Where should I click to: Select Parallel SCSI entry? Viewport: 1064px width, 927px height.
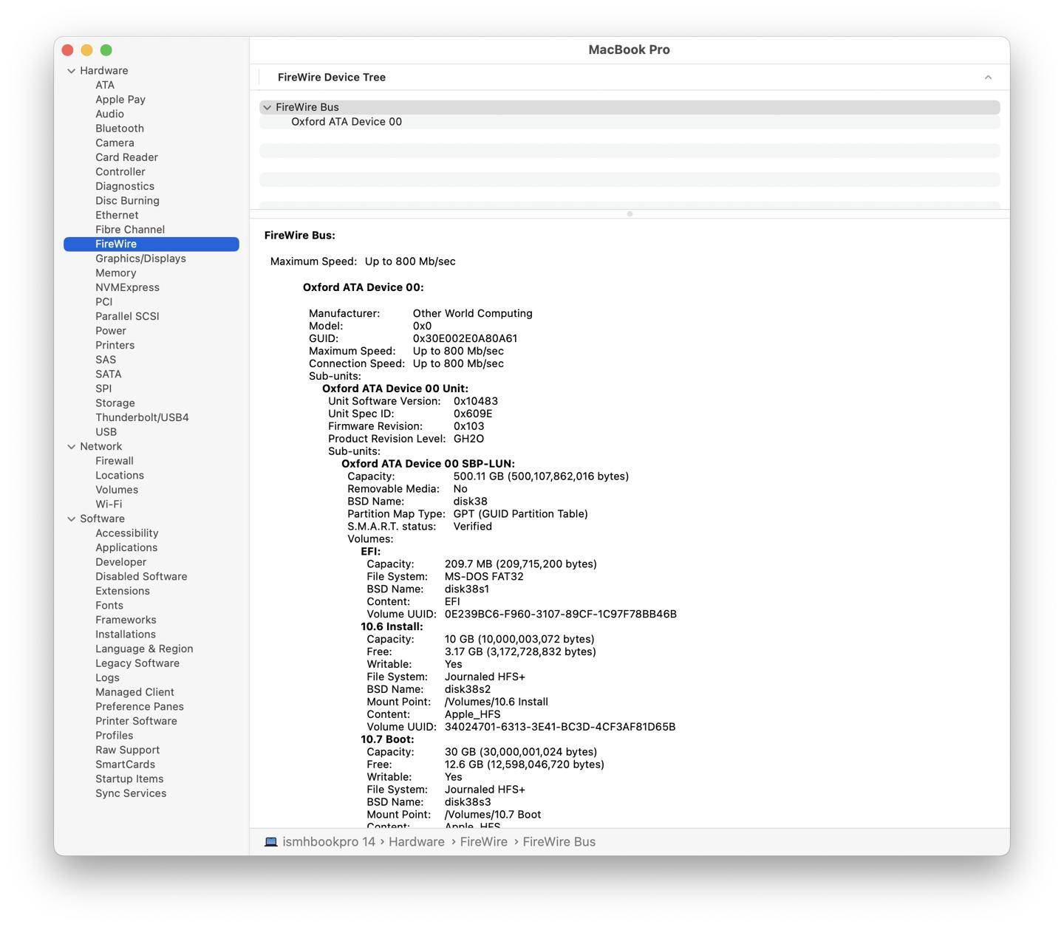tap(127, 316)
